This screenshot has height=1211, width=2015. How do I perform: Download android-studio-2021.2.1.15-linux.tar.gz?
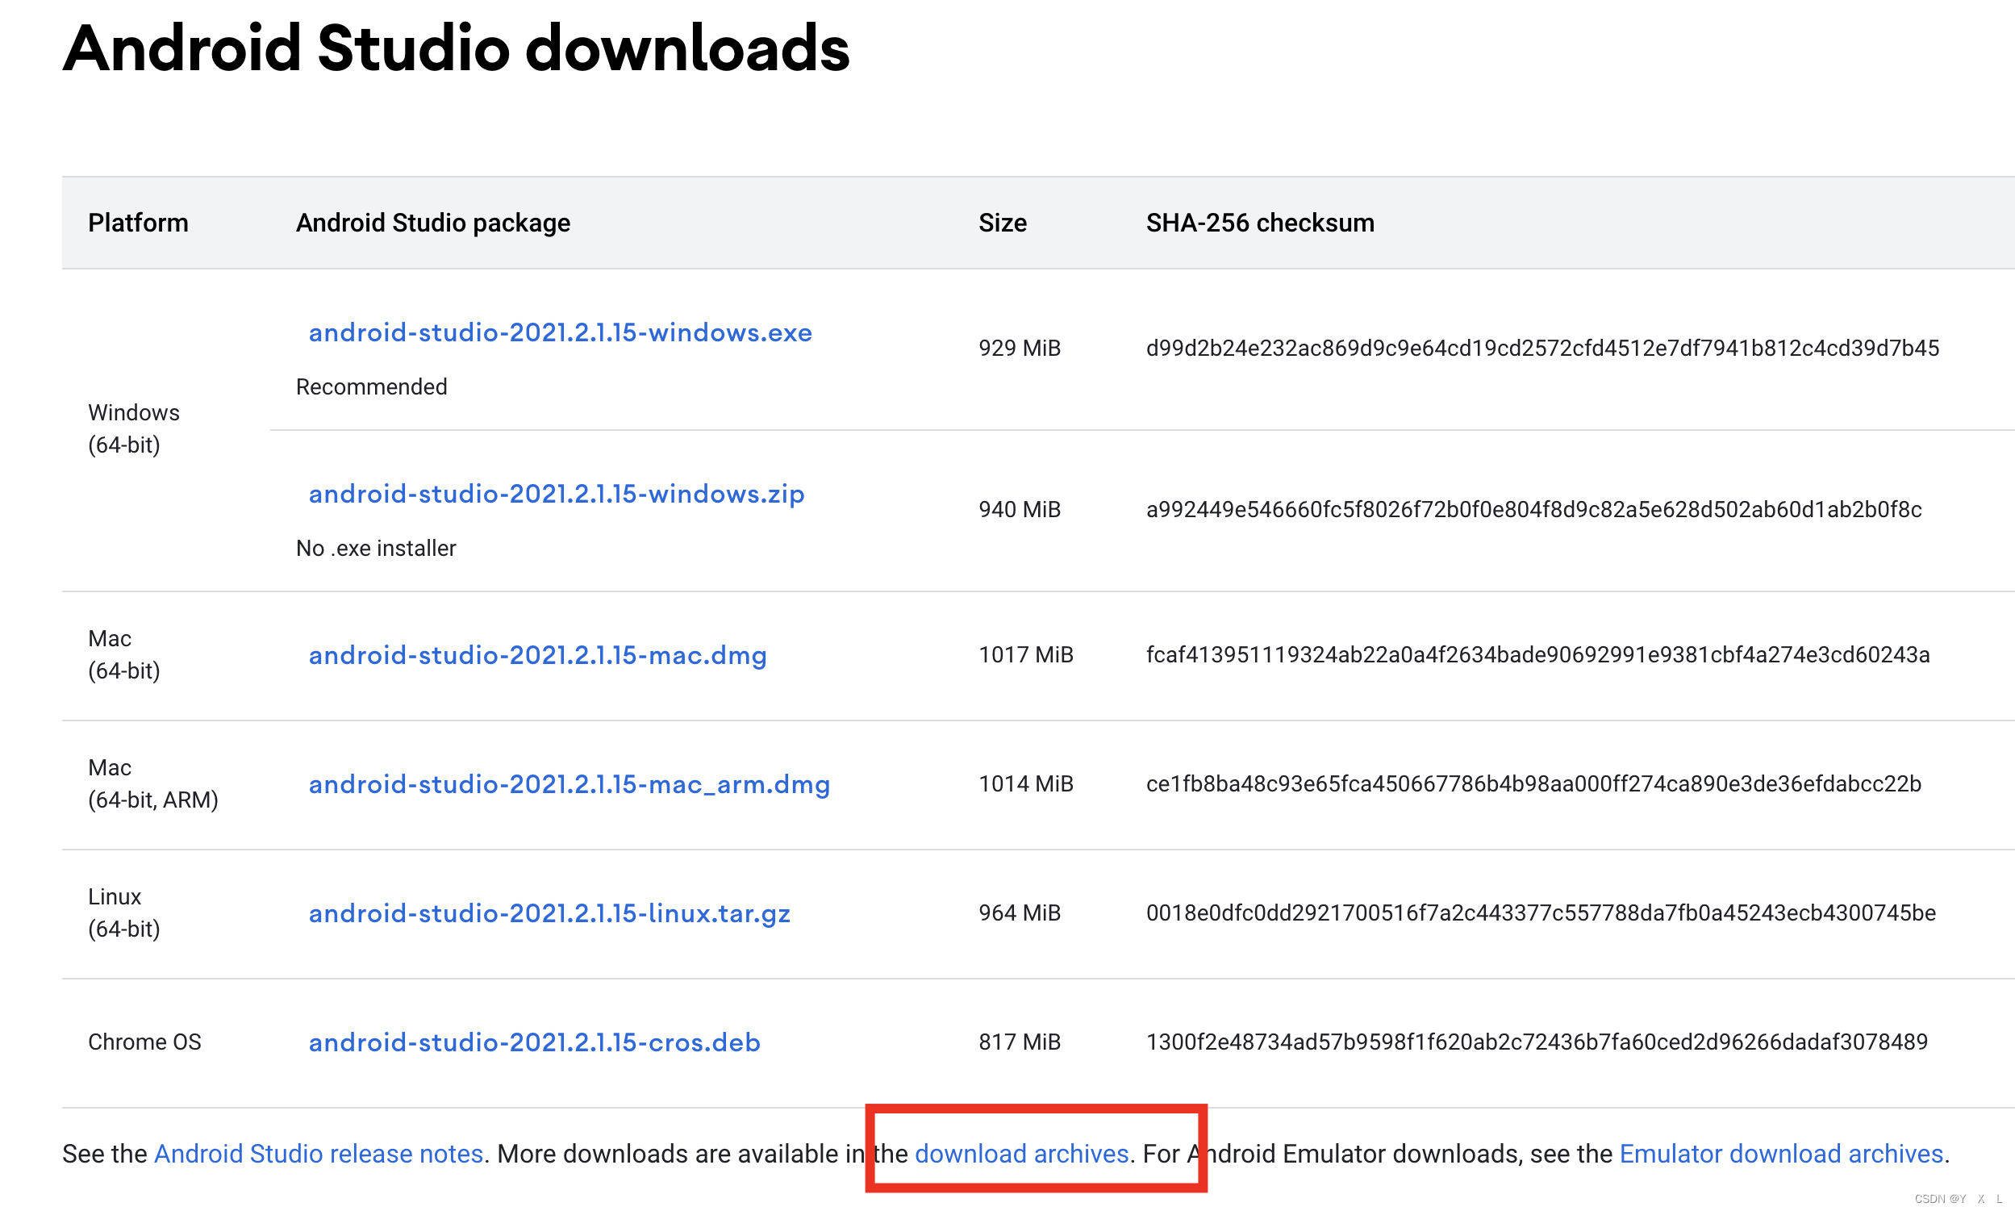point(549,914)
